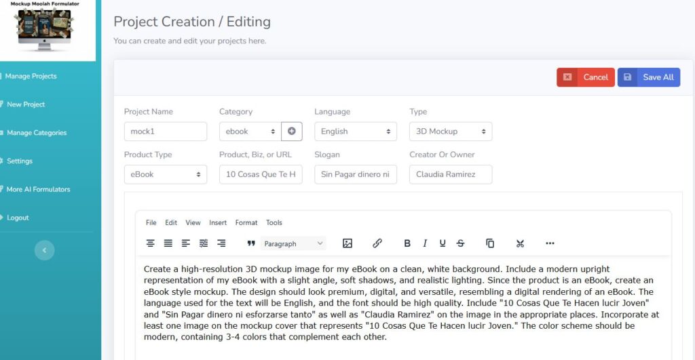Open the Paragraph format dropdown

[293, 243]
